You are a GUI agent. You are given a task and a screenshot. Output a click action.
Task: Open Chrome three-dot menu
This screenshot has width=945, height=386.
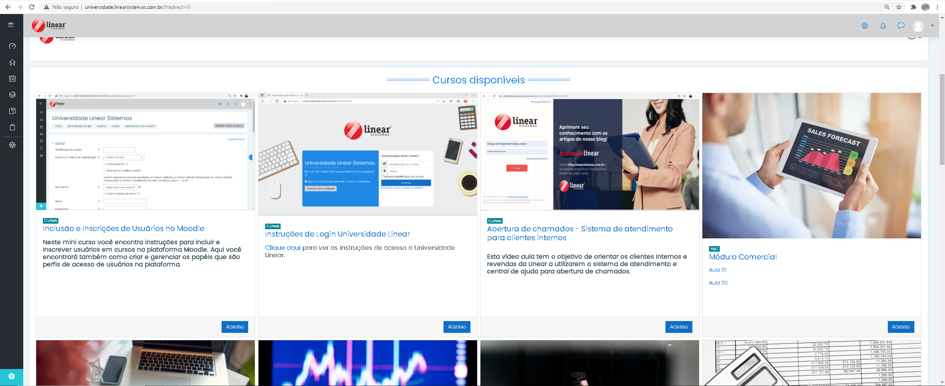click(937, 7)
